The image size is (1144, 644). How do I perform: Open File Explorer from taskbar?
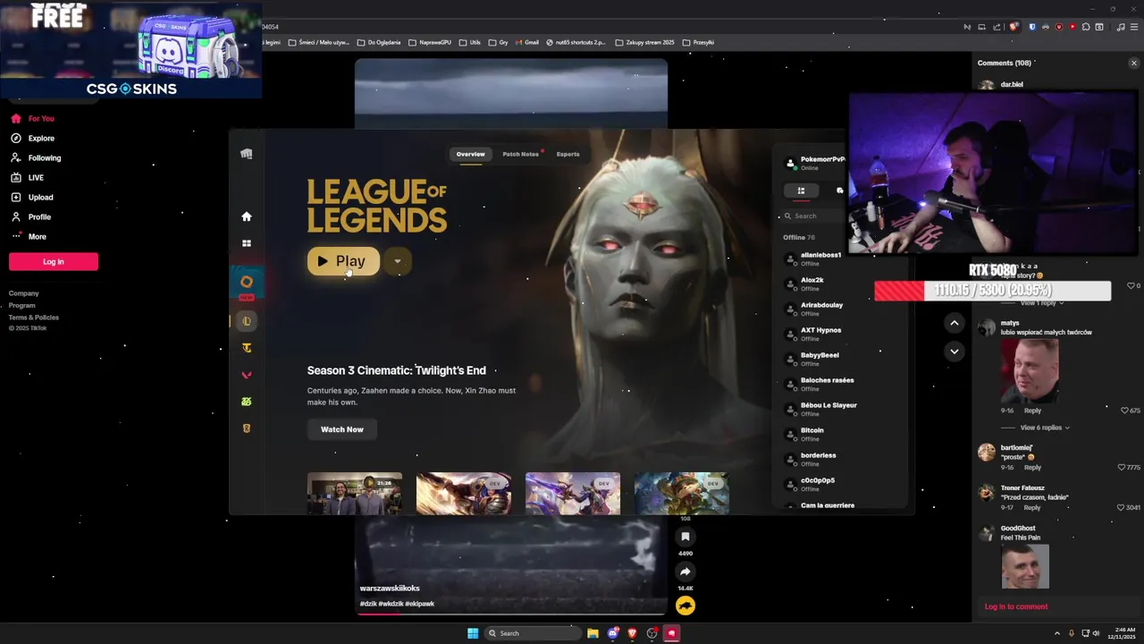point(593,633)
